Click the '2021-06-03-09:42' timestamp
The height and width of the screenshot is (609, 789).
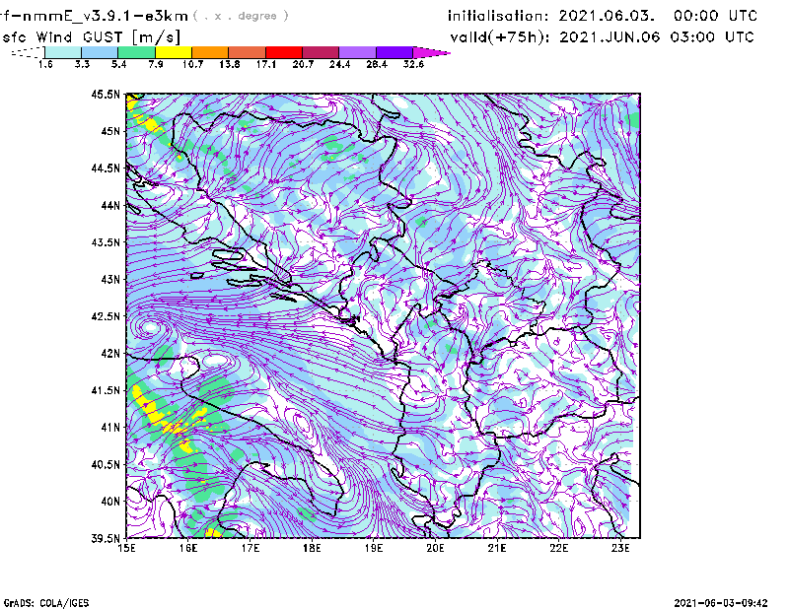(721, 603)
